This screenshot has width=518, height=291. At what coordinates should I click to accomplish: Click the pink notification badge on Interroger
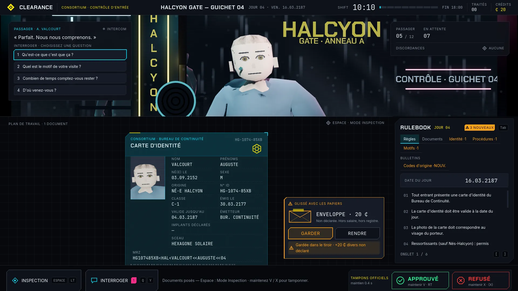point(134,280)
